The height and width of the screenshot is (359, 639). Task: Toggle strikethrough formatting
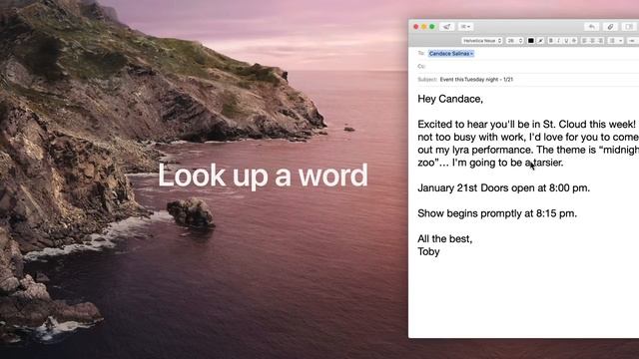click(x=574, y=41)
